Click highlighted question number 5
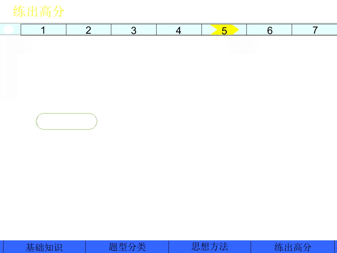The image size is (337, 253). [224, 30]
